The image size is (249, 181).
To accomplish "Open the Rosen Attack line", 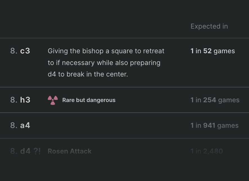I will [x=69, y=151].
